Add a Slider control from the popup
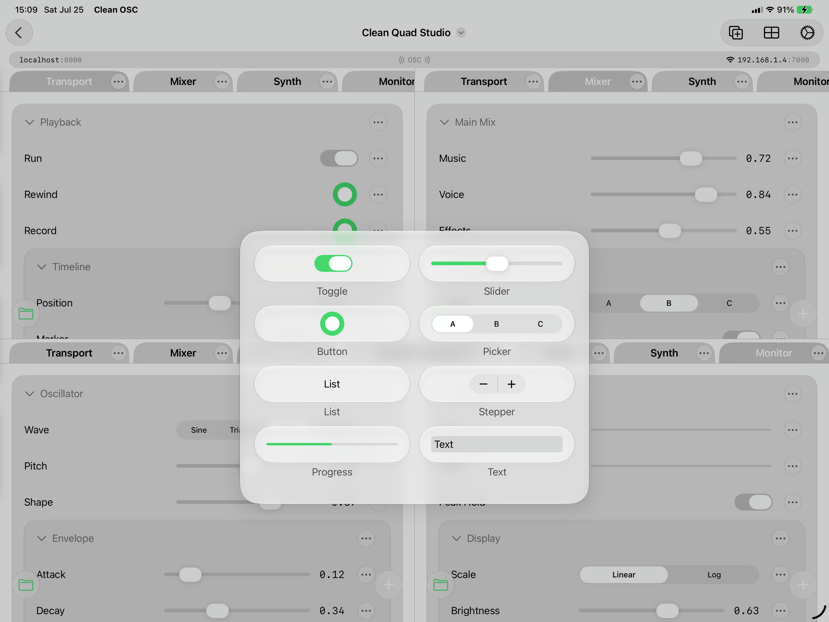Image resolution: width=829 pixels, height=622 pixels. (496, 263)
